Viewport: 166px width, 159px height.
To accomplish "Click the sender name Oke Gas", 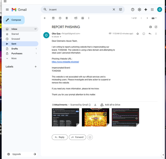I will click(56, 34).
